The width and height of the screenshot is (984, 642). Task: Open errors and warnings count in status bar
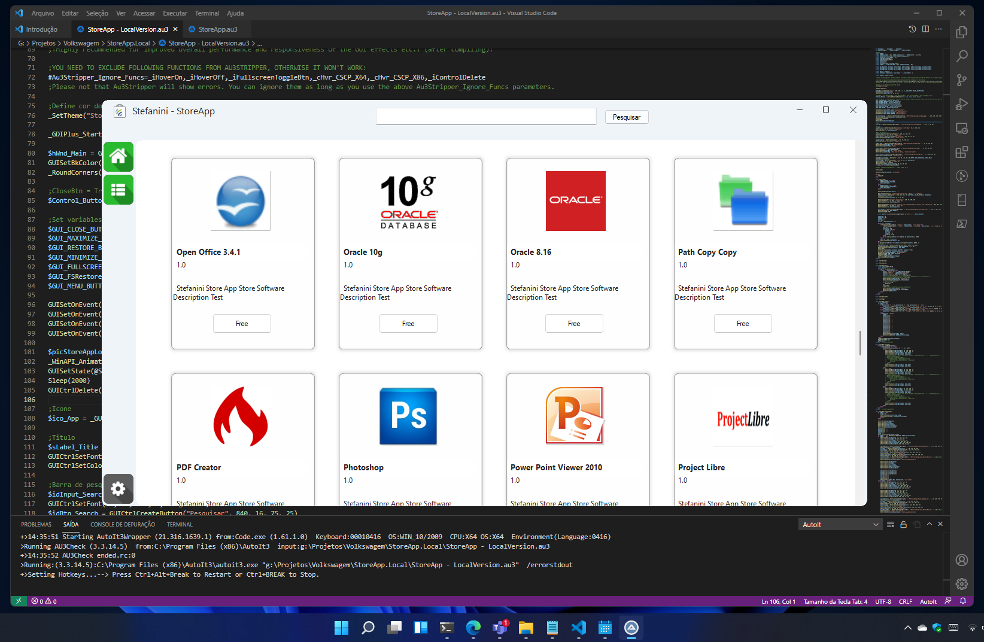click(x=44, y=601)
